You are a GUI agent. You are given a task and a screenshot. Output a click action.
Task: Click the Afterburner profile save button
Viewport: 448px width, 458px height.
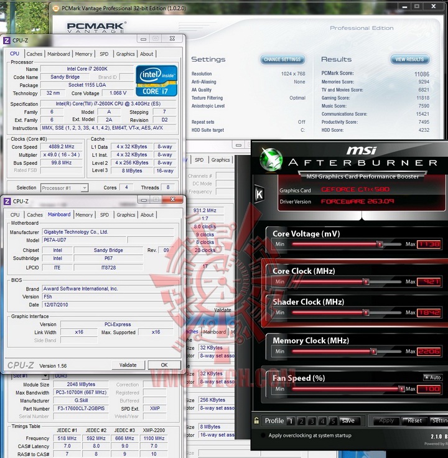pos(349,421)
